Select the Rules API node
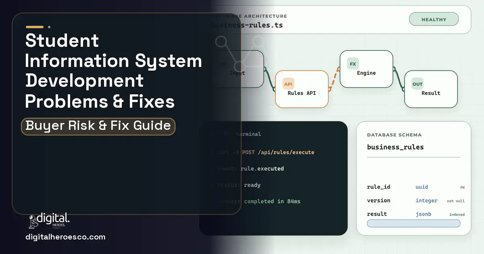This screenshot has height=254, width=484. tap(302, 89)
